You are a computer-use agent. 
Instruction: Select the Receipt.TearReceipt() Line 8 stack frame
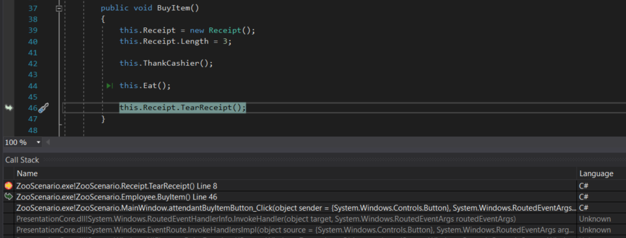coord(296,186)
